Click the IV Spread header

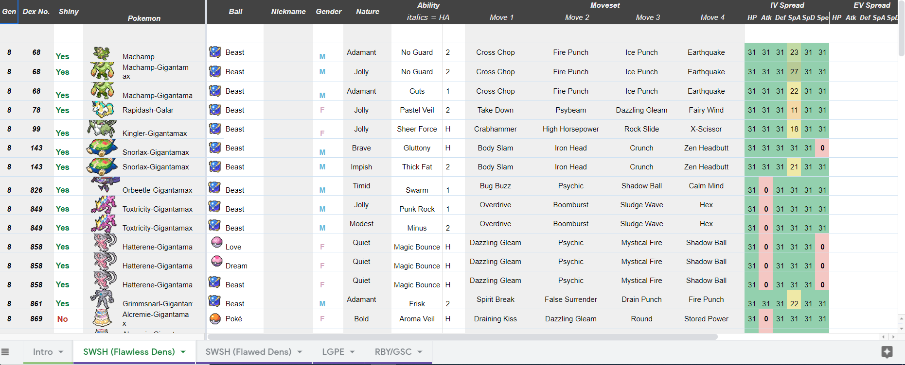click(x=787, y=5)
